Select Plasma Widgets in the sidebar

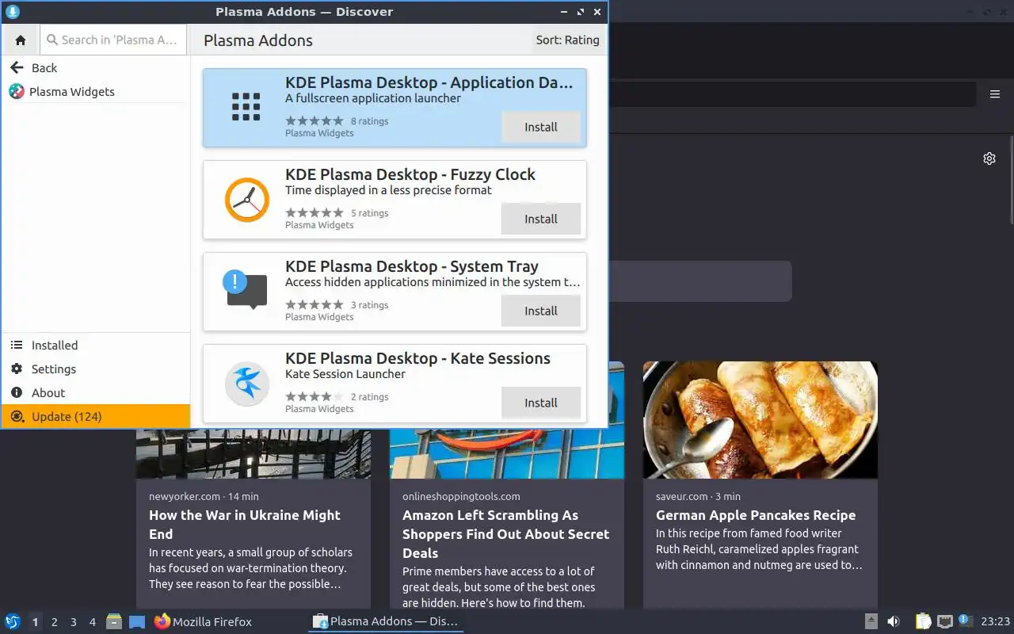[x=96, y=91]
